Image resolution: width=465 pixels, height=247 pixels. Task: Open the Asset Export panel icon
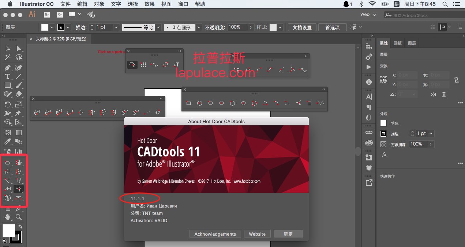(x=369, y=183)
